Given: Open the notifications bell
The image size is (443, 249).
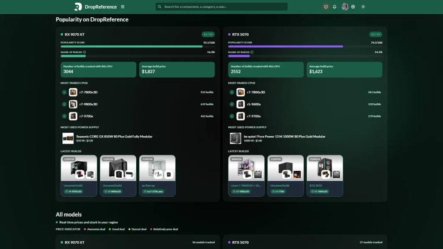Looking at the screenshot, I should [334, 7].
